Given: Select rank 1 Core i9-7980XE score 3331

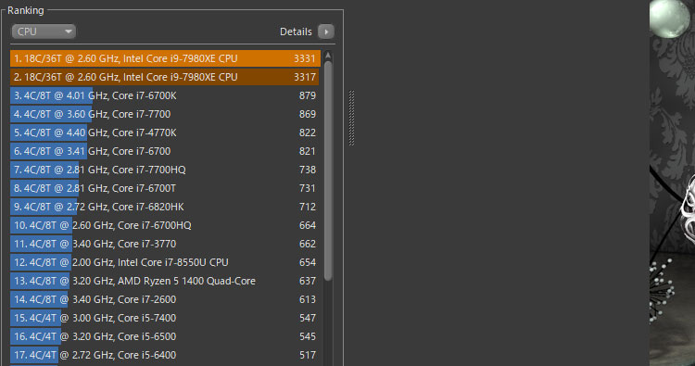Looking at the screenshot, I should (x=165, y=58).
